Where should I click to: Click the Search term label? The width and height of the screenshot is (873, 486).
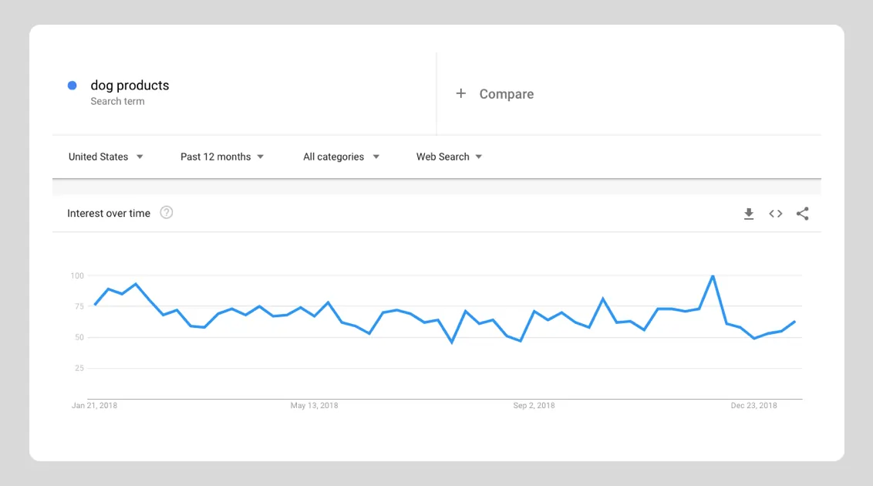[117, 101]
